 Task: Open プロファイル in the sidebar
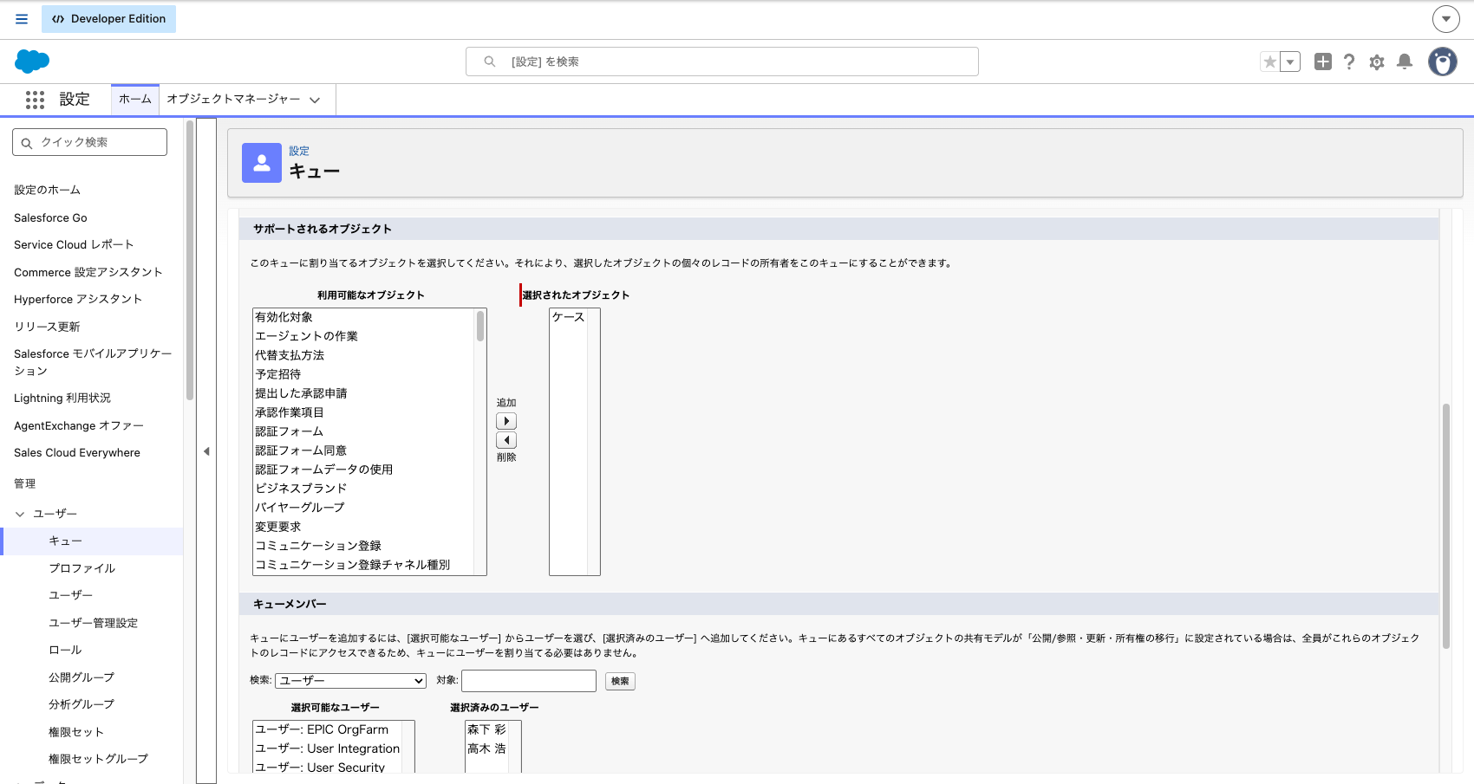point(82,568)
